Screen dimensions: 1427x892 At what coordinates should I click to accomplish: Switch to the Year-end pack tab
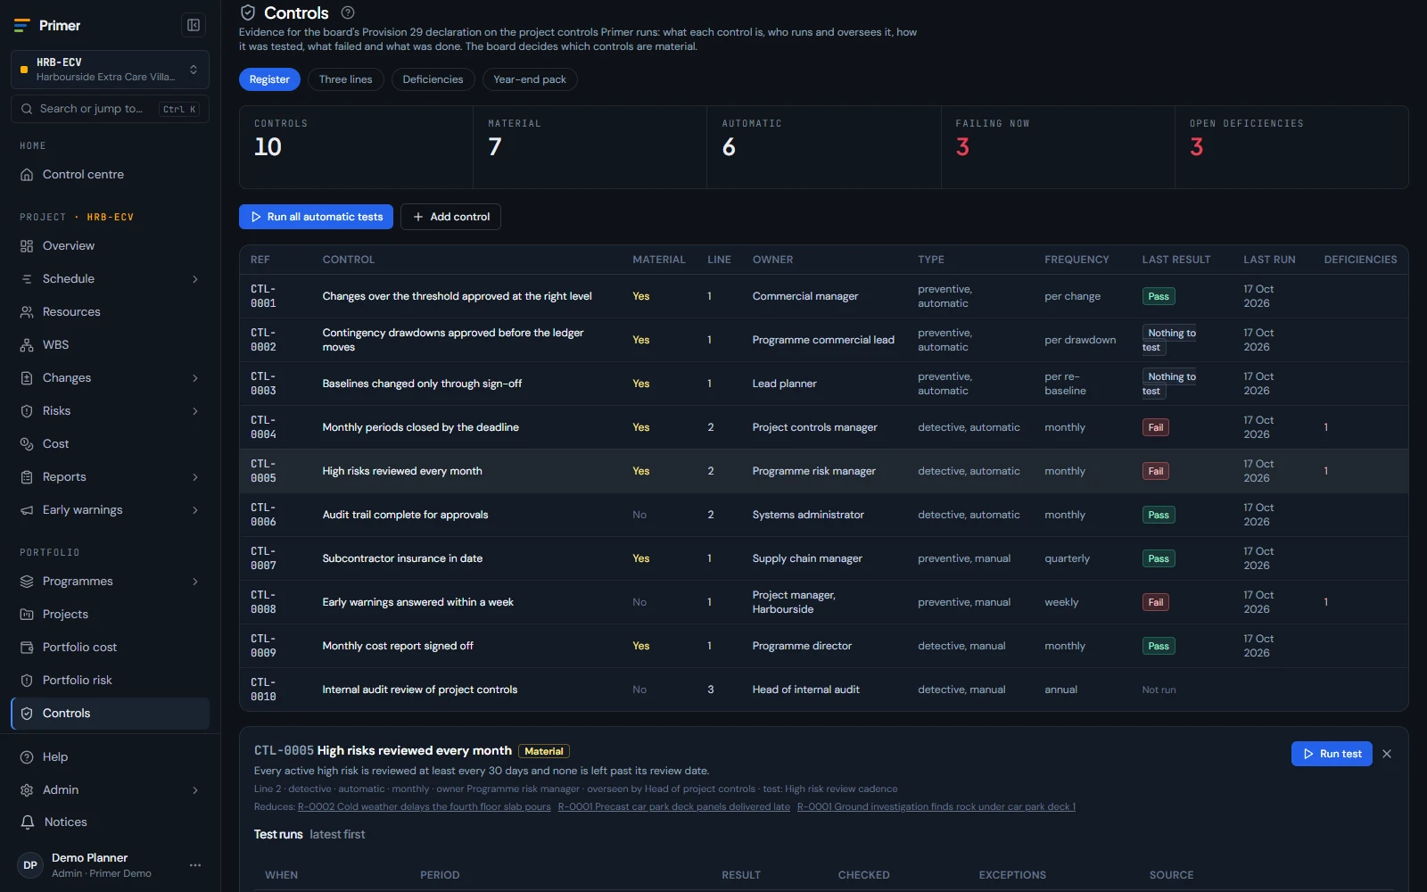(530, 79)
